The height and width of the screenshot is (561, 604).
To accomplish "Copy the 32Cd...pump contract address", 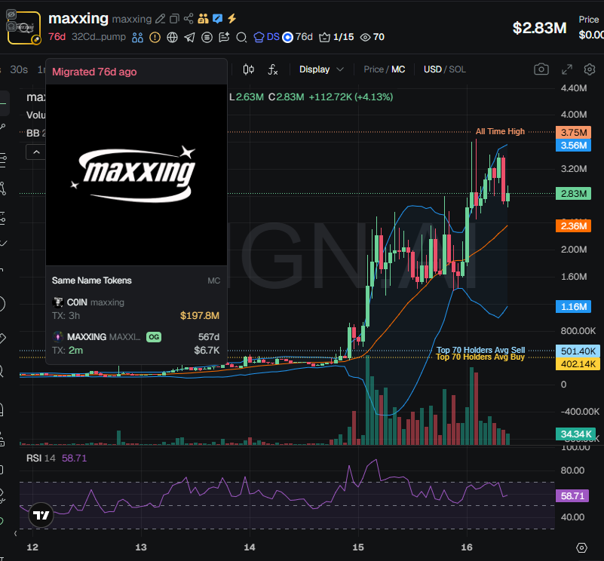I will pos(99,37).
